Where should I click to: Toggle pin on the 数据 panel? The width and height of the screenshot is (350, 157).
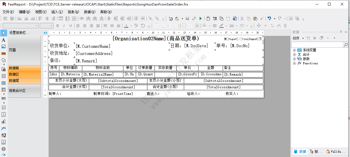point(341,32)
